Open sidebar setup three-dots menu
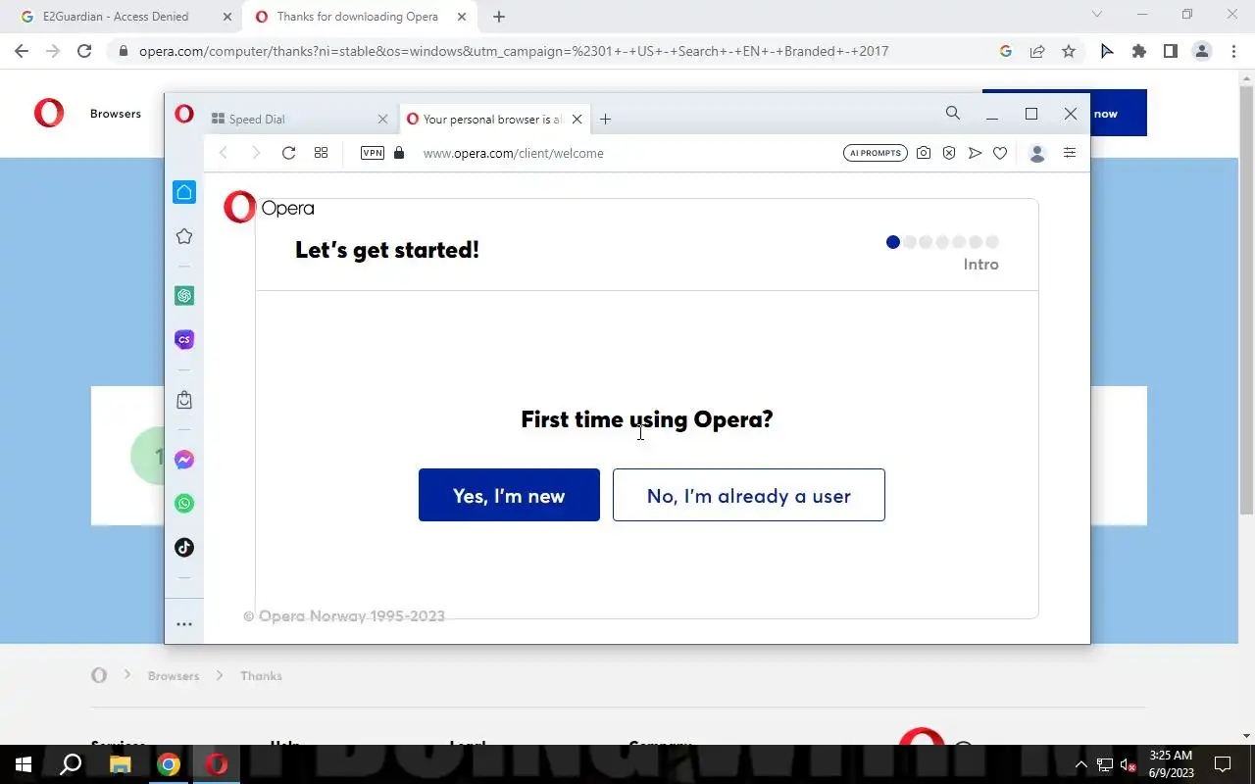 [184, 624]
